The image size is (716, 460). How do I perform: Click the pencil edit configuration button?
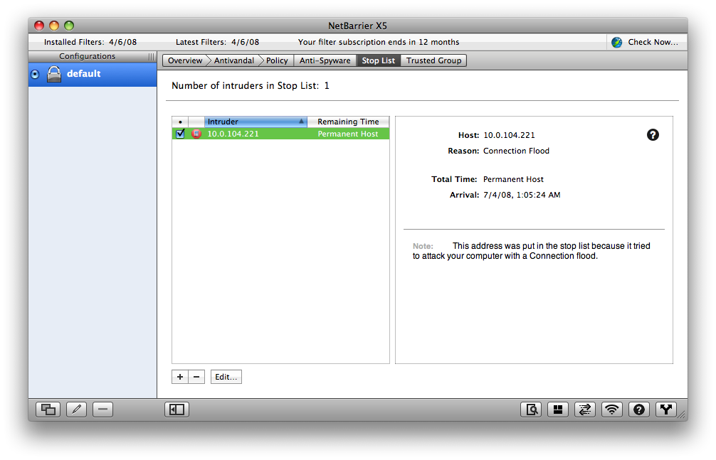[77, 410]
